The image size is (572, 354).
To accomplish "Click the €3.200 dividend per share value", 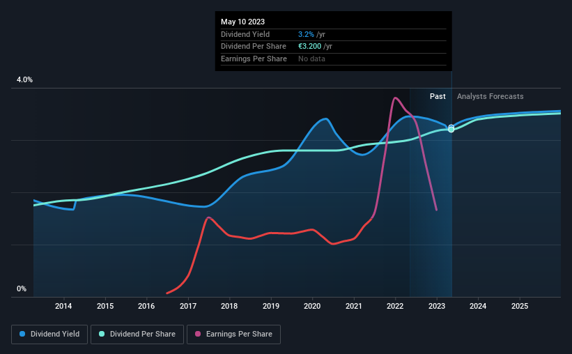I will [x=309, y=47].
